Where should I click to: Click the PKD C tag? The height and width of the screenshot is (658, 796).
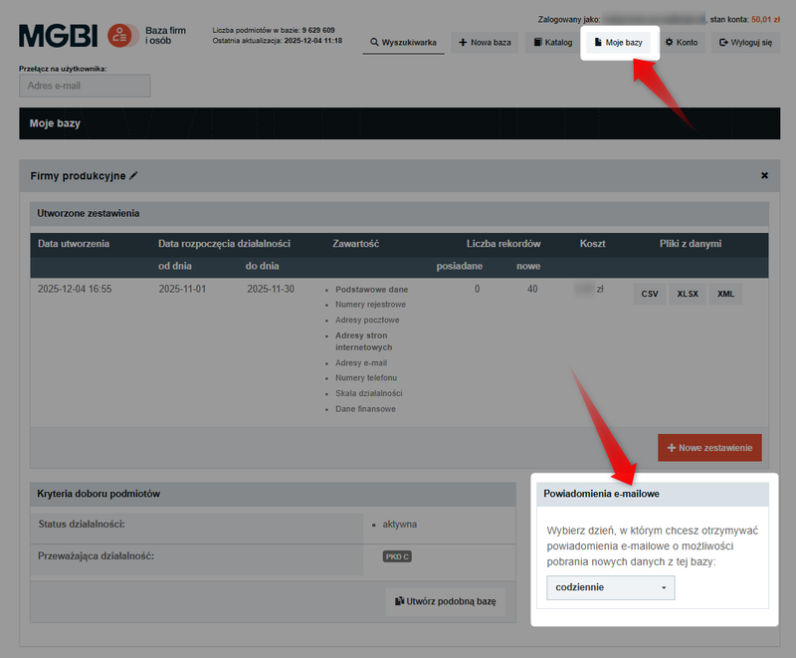coord(397,556)
